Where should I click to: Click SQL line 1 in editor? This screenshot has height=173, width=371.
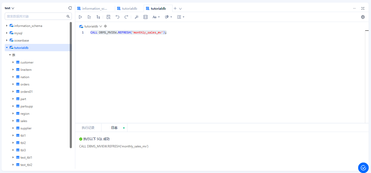pyautogui.click(x=128, y=32)
